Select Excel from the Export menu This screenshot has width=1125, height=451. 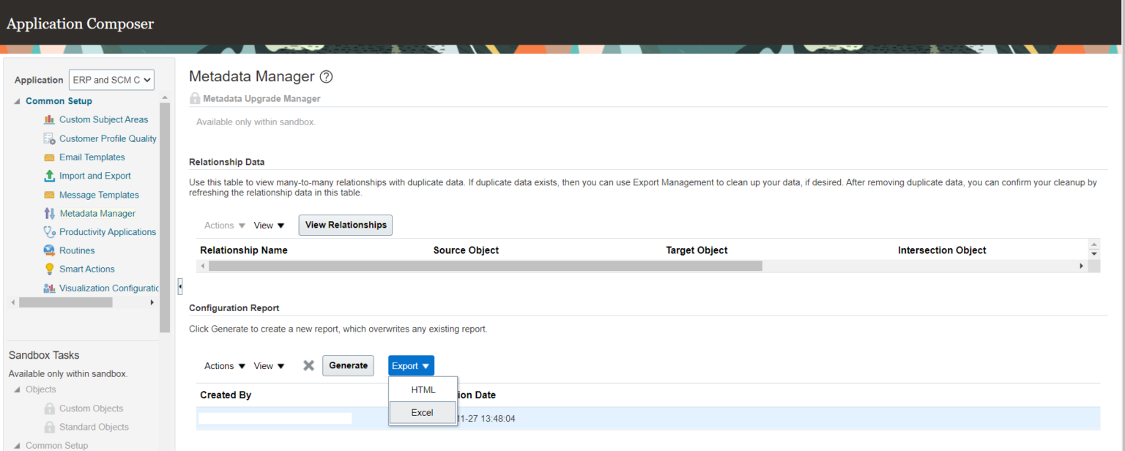422,412
